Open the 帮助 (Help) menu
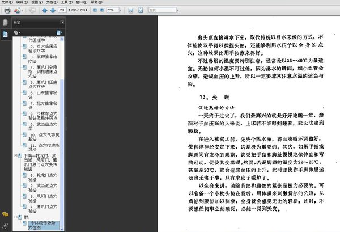The height and width of the screenshot is (232, 340). coord(96,2)
